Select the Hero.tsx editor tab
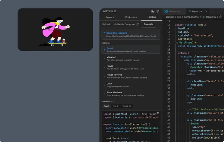This screenshot has width=224, height=142. tap(197, 11)
